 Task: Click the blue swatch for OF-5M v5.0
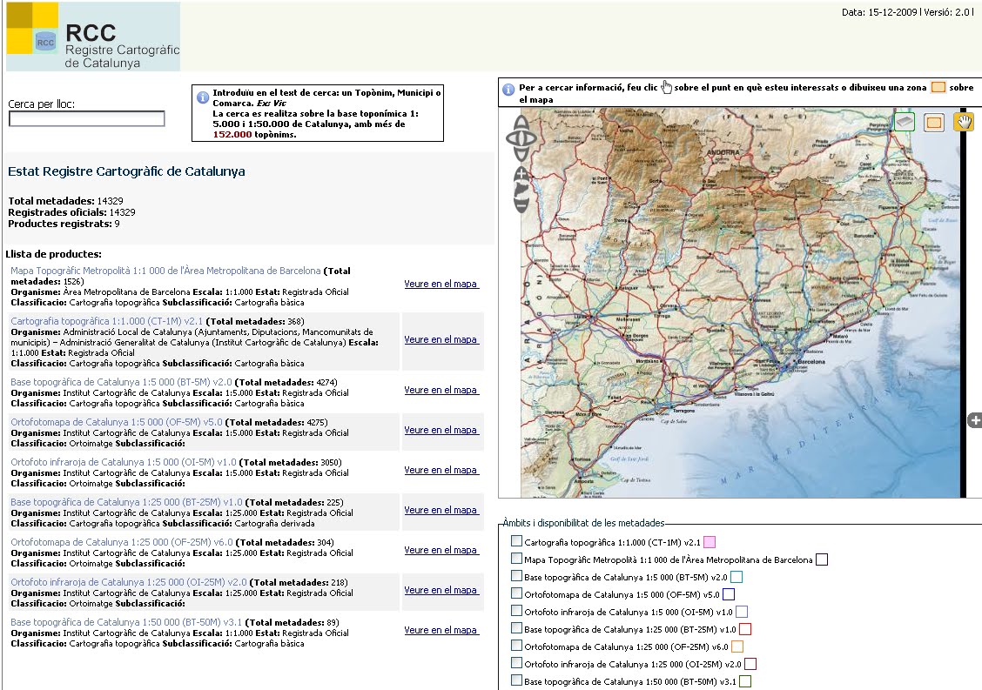(x=729, y=594)
